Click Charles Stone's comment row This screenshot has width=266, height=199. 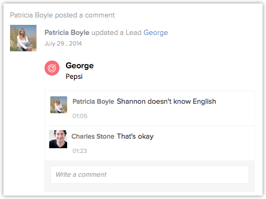[150, 143]
